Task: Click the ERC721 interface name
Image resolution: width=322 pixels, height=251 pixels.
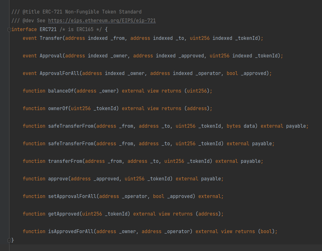Action: tap(48, 29)
